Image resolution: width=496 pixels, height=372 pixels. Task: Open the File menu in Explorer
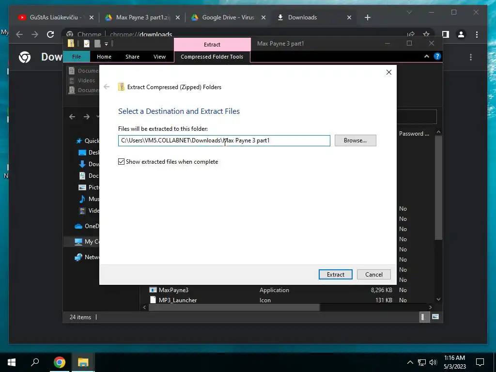(76, 57)
